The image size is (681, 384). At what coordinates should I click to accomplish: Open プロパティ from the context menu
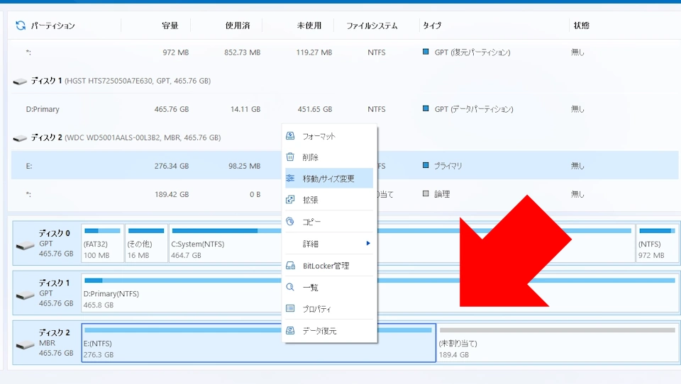click(x=329, y=309)
